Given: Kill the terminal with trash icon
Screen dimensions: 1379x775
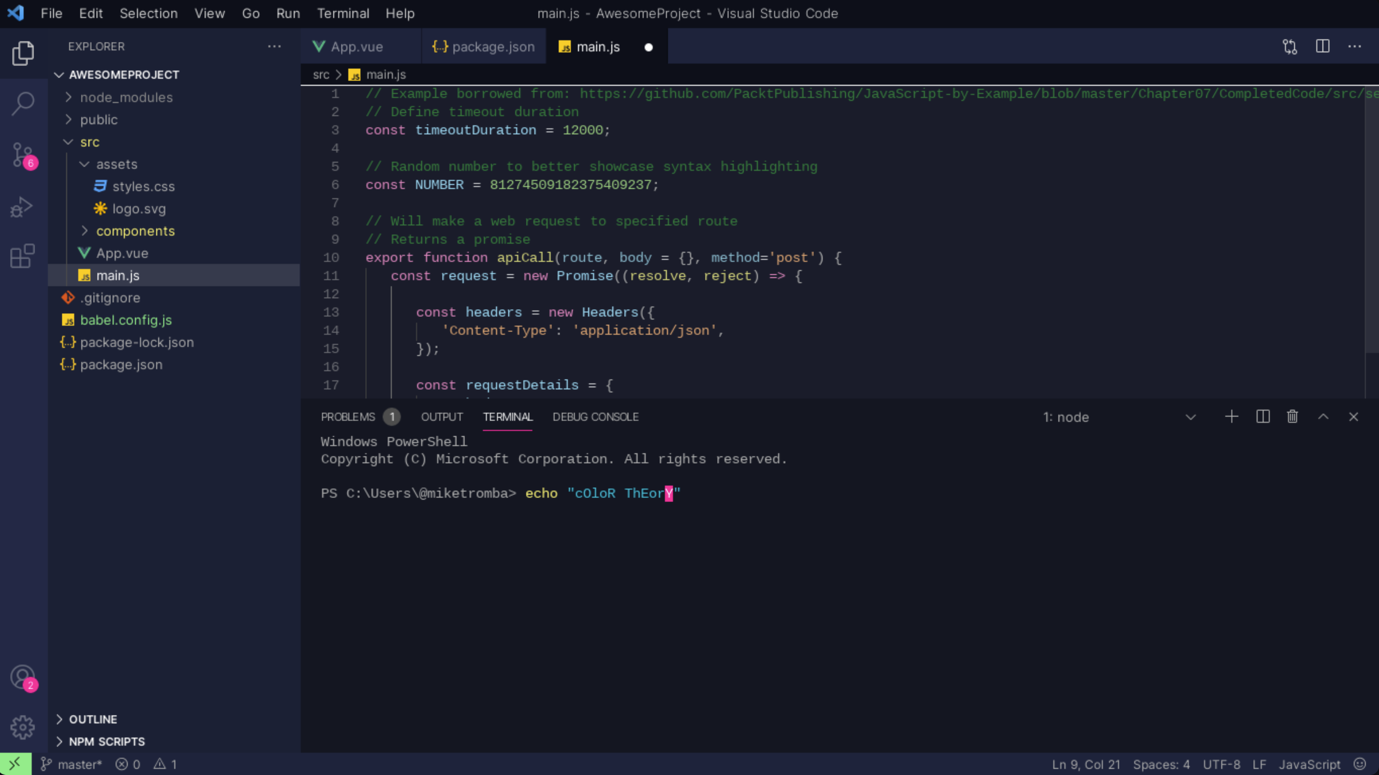Looking at the screenshot, I should [x=1292, y=417].
